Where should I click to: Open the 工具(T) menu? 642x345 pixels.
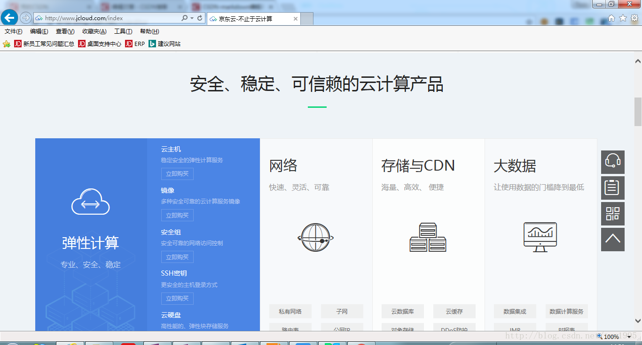pyautogui.click(x=123, y=31)
